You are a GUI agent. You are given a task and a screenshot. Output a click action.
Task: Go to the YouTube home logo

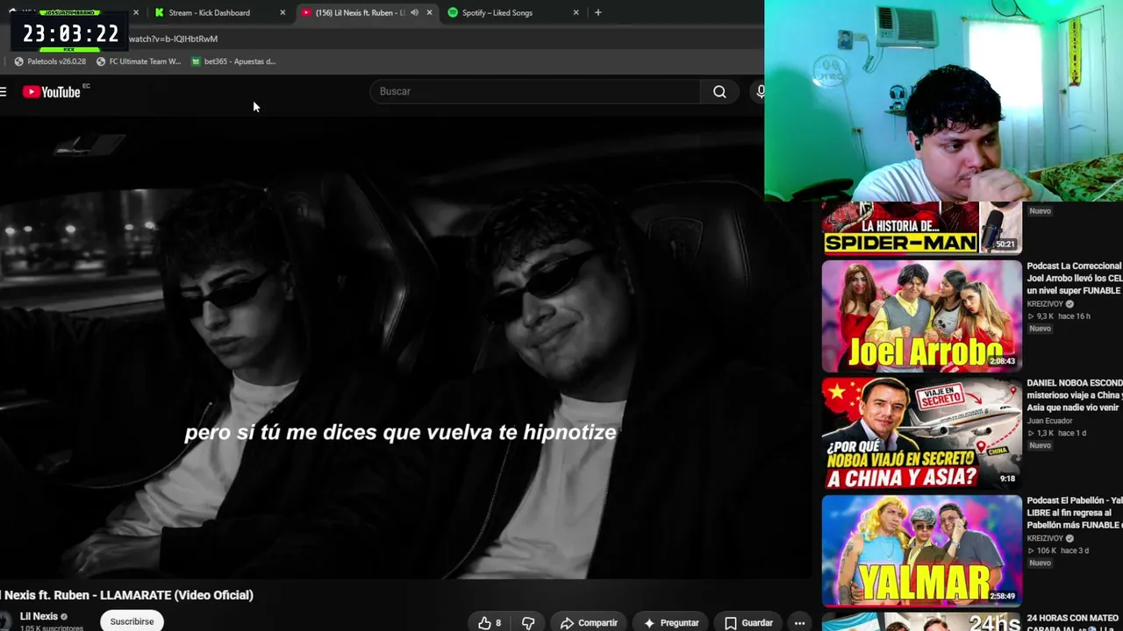[x=51, y=91]
